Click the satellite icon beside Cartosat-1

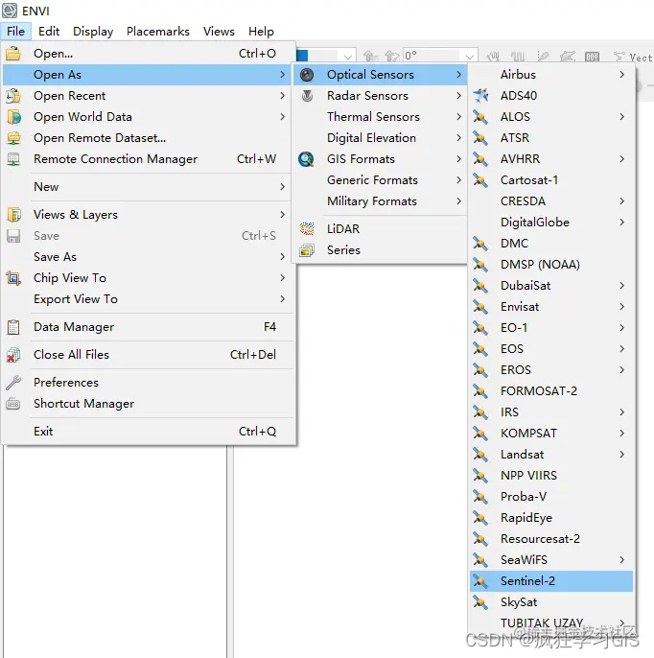480,180
